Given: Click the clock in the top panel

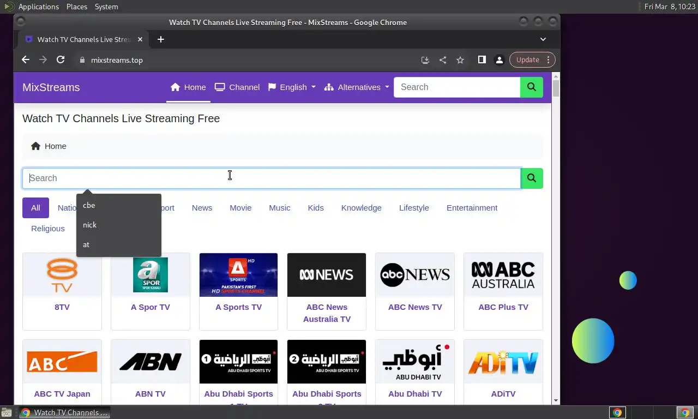Looking at the screenshot, I should point(670,7).
